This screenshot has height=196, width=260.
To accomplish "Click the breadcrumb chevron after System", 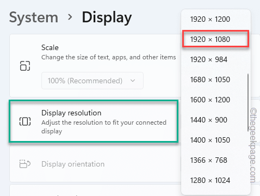I will 70,17.
